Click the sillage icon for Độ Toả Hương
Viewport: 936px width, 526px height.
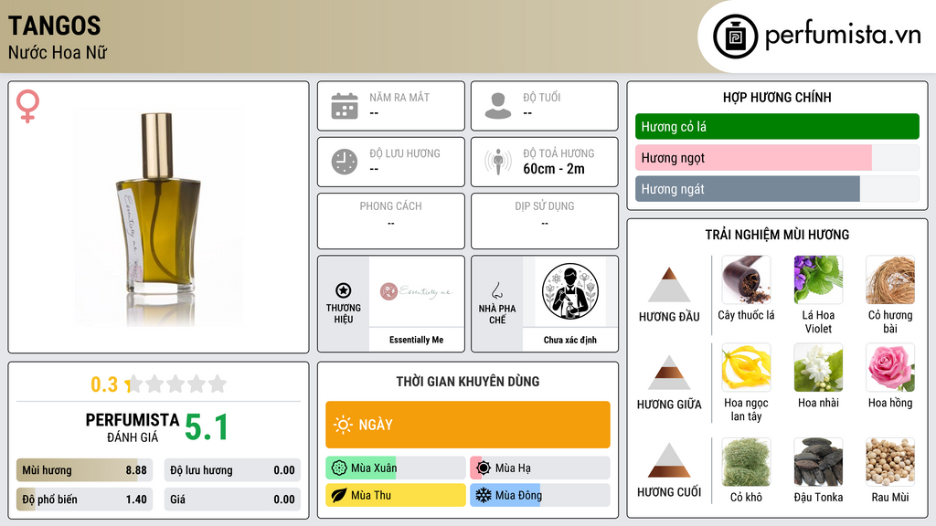[498, 162]
